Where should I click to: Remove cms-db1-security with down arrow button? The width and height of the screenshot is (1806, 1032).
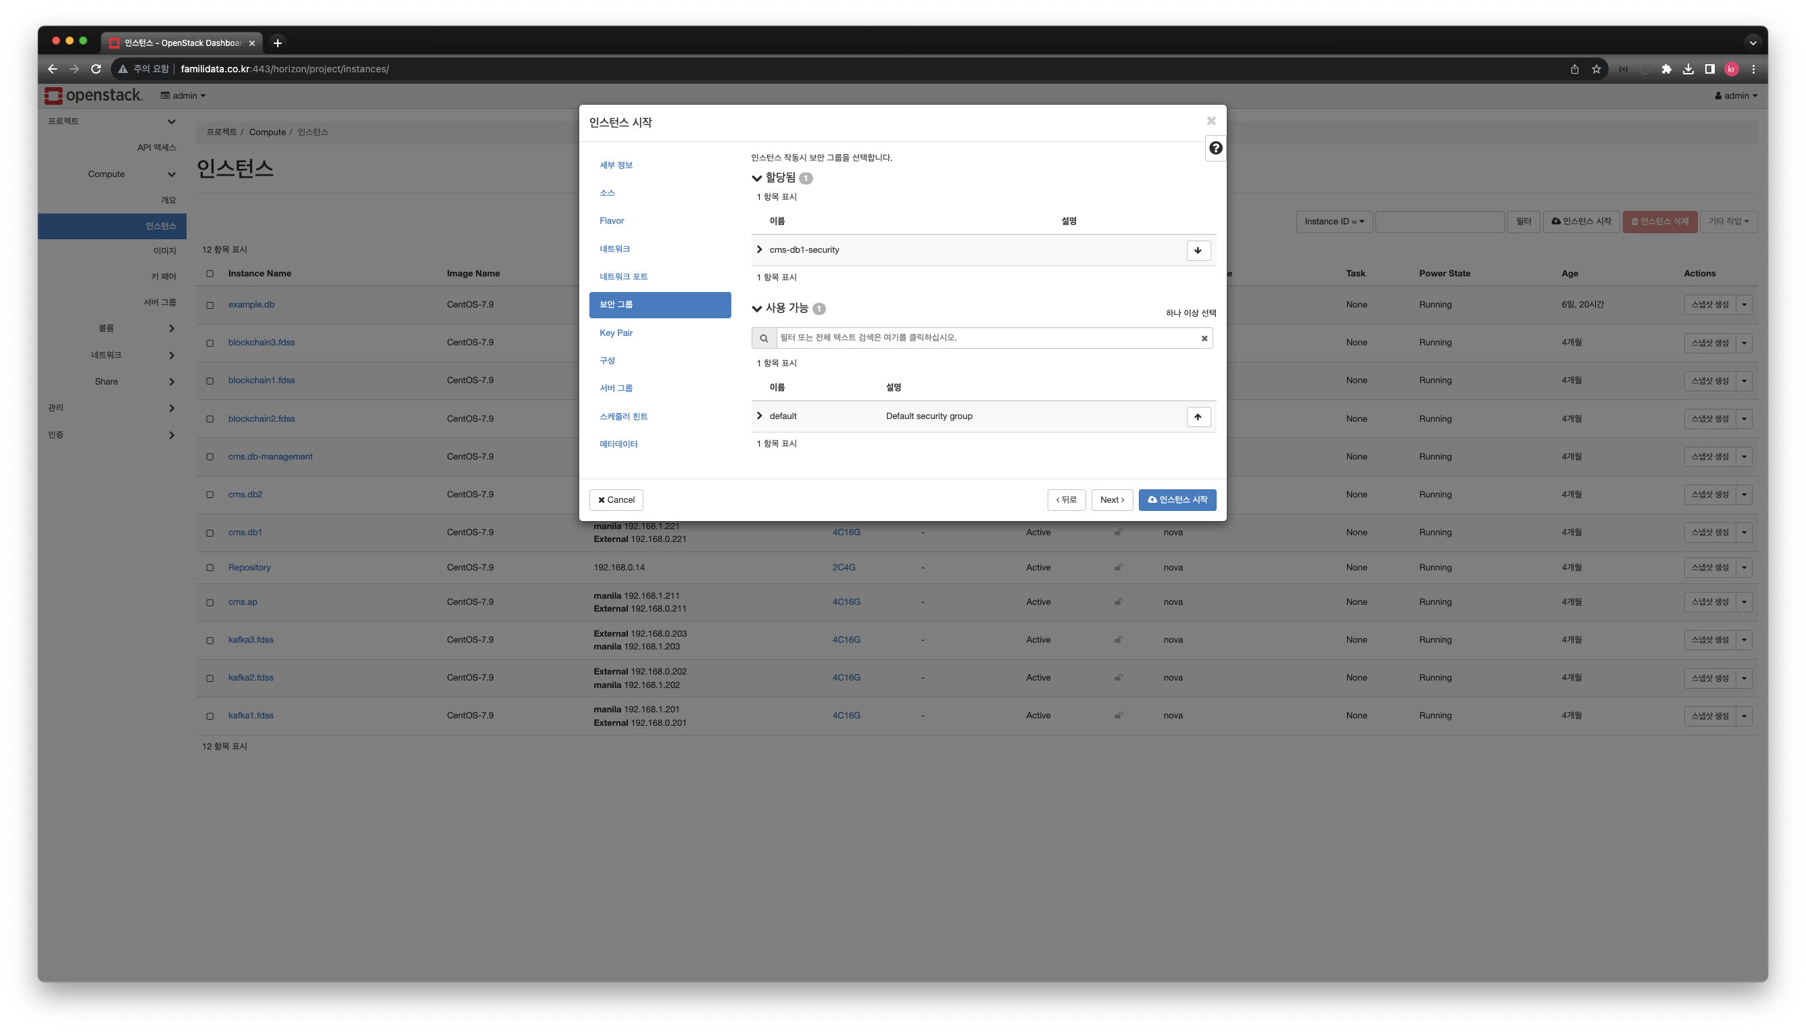click(1198, 250)
